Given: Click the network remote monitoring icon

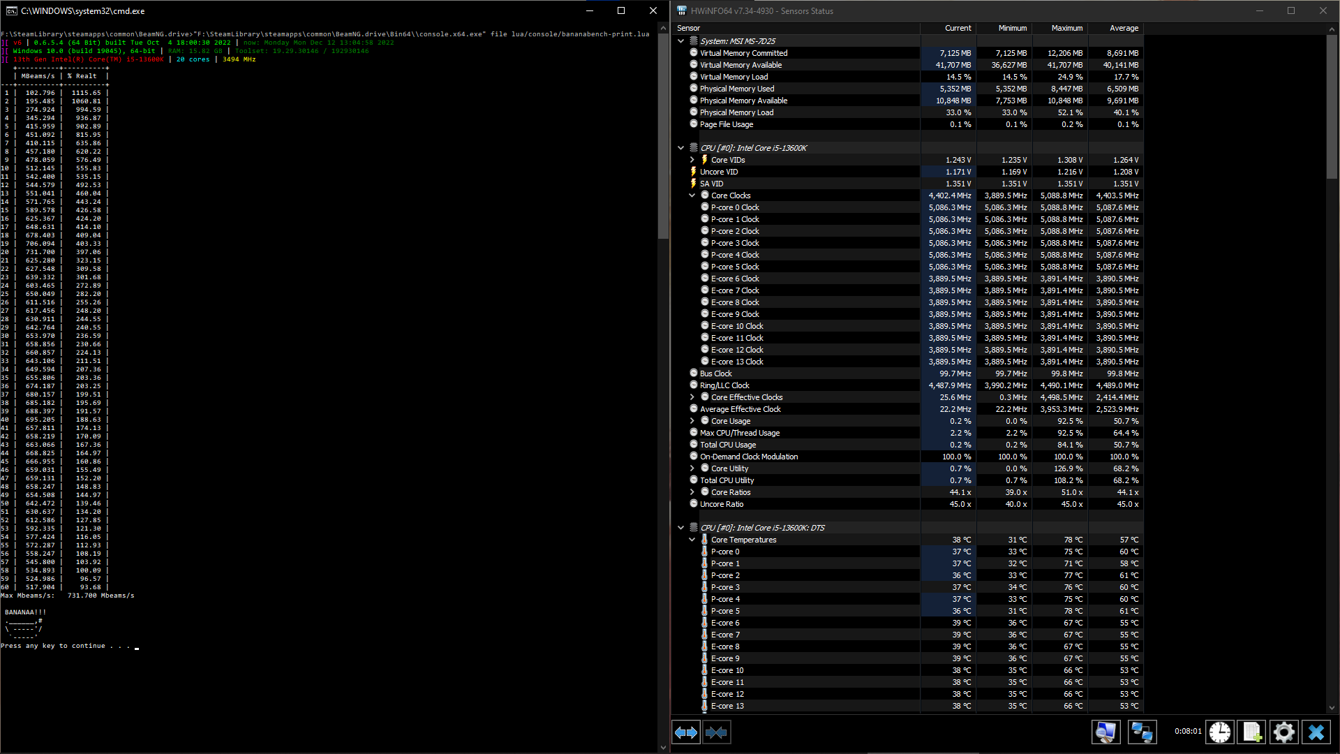Looking at the screenshot, I should [x=1142, y=732].
